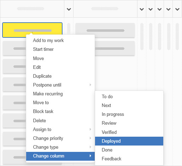The height and width of the screenshot is (166, 182).
Task: Open the Change column submenu
Action: pos(60,156)
